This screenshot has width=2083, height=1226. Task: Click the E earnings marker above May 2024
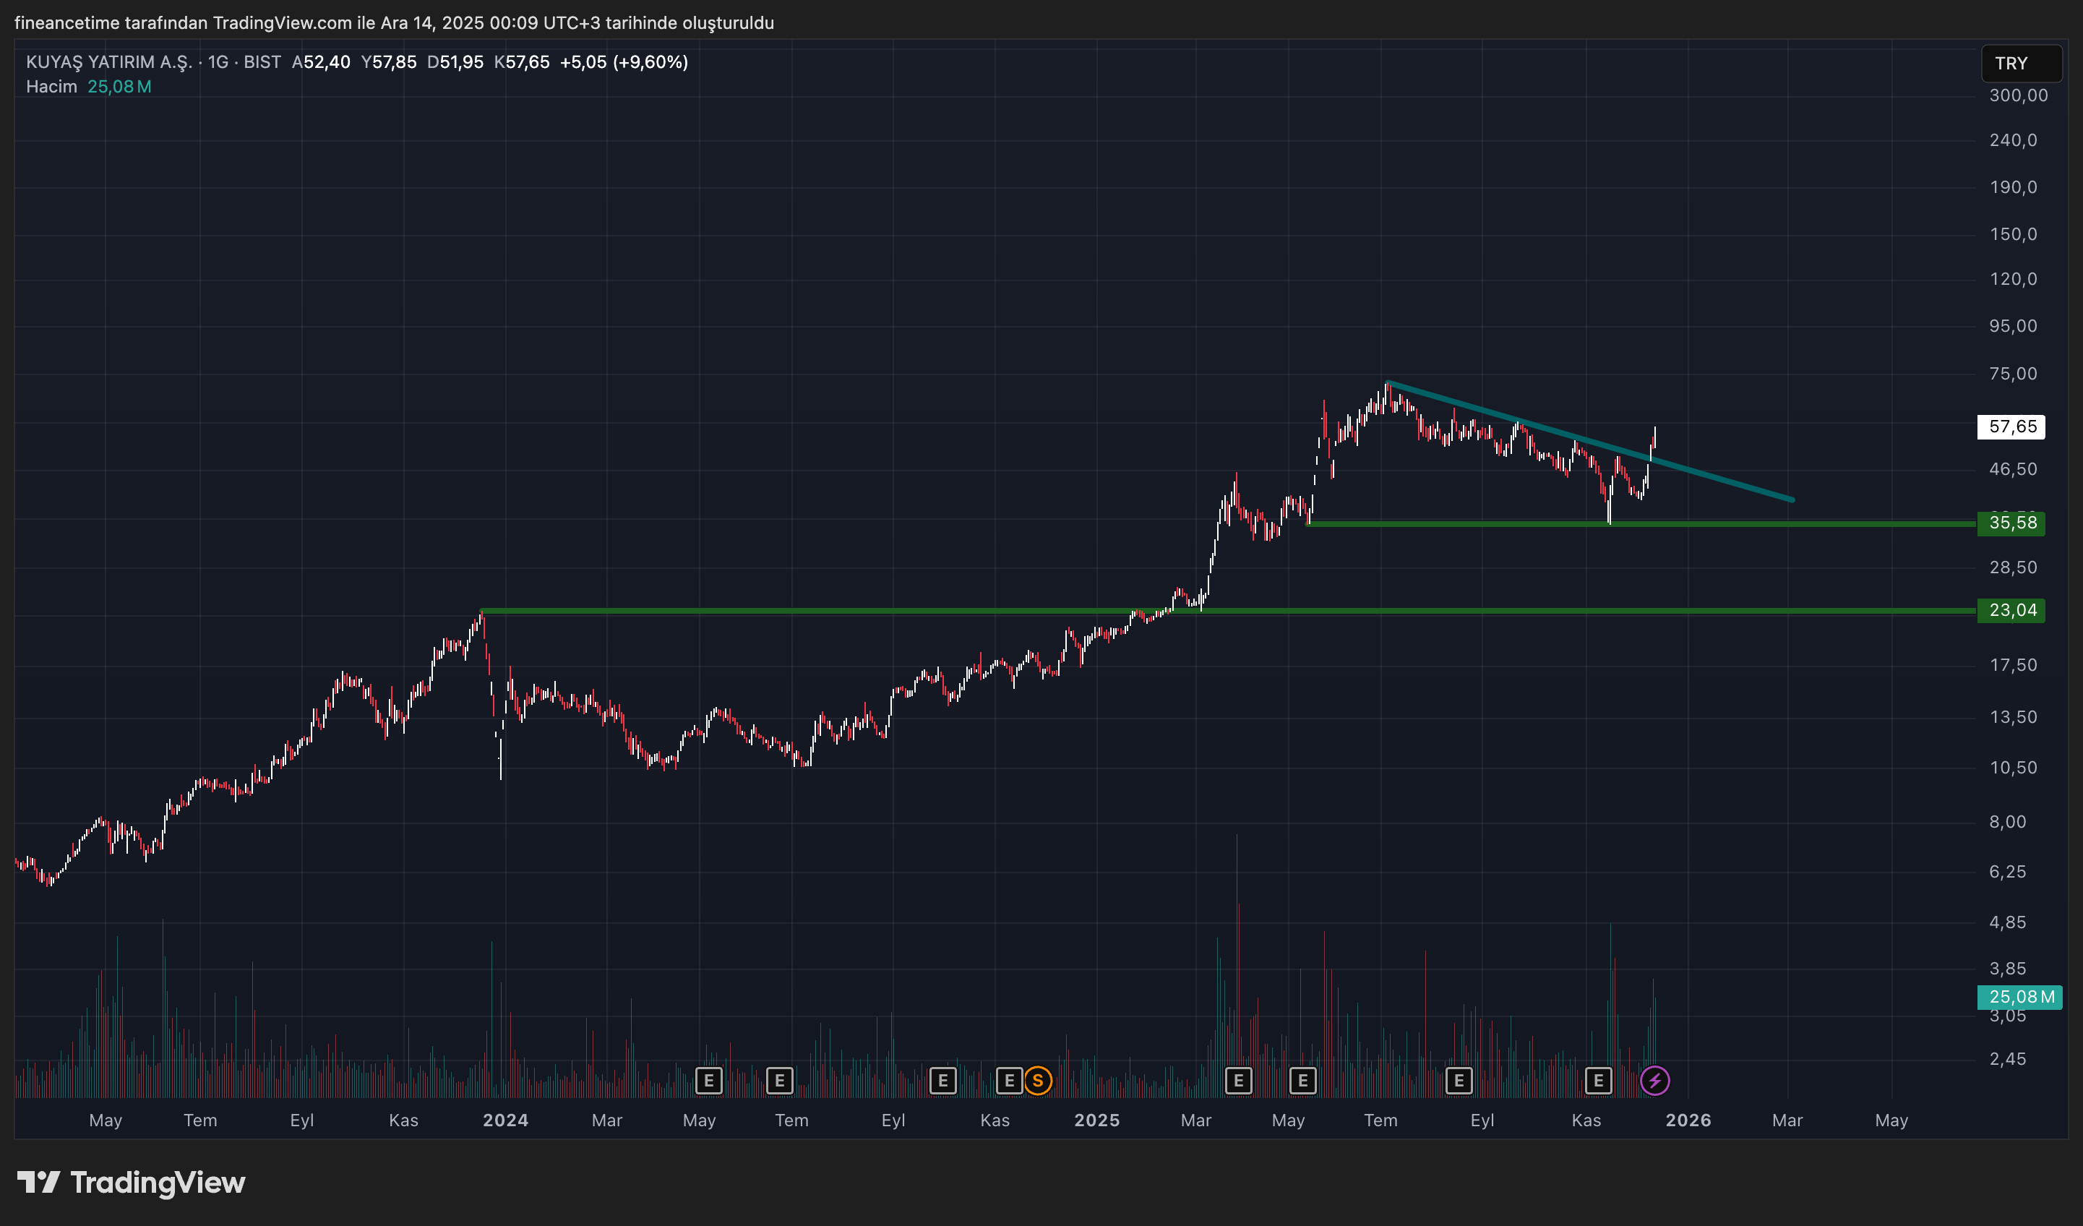pos(708,1081)
